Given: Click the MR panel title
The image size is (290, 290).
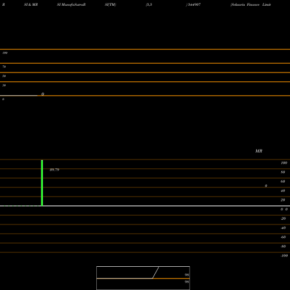Looking at the screenshot, I should click(259, 151).
